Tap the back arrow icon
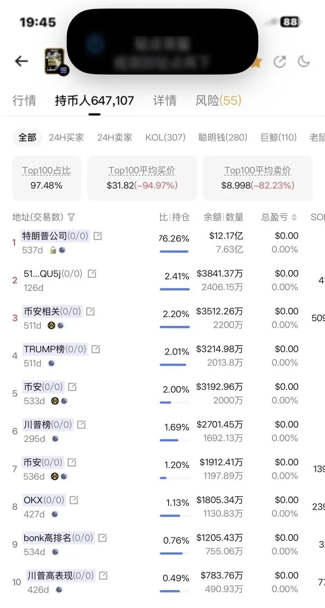The image size is (325, 608). click(x=22, y=61)
